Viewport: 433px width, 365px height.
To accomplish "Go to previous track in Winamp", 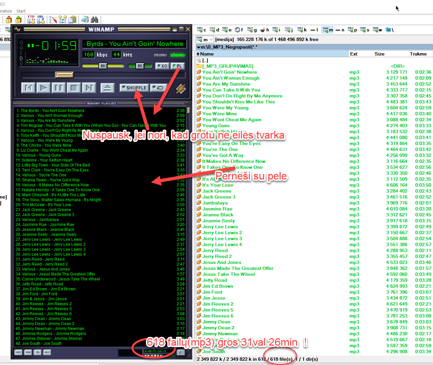I will [28, 88].
